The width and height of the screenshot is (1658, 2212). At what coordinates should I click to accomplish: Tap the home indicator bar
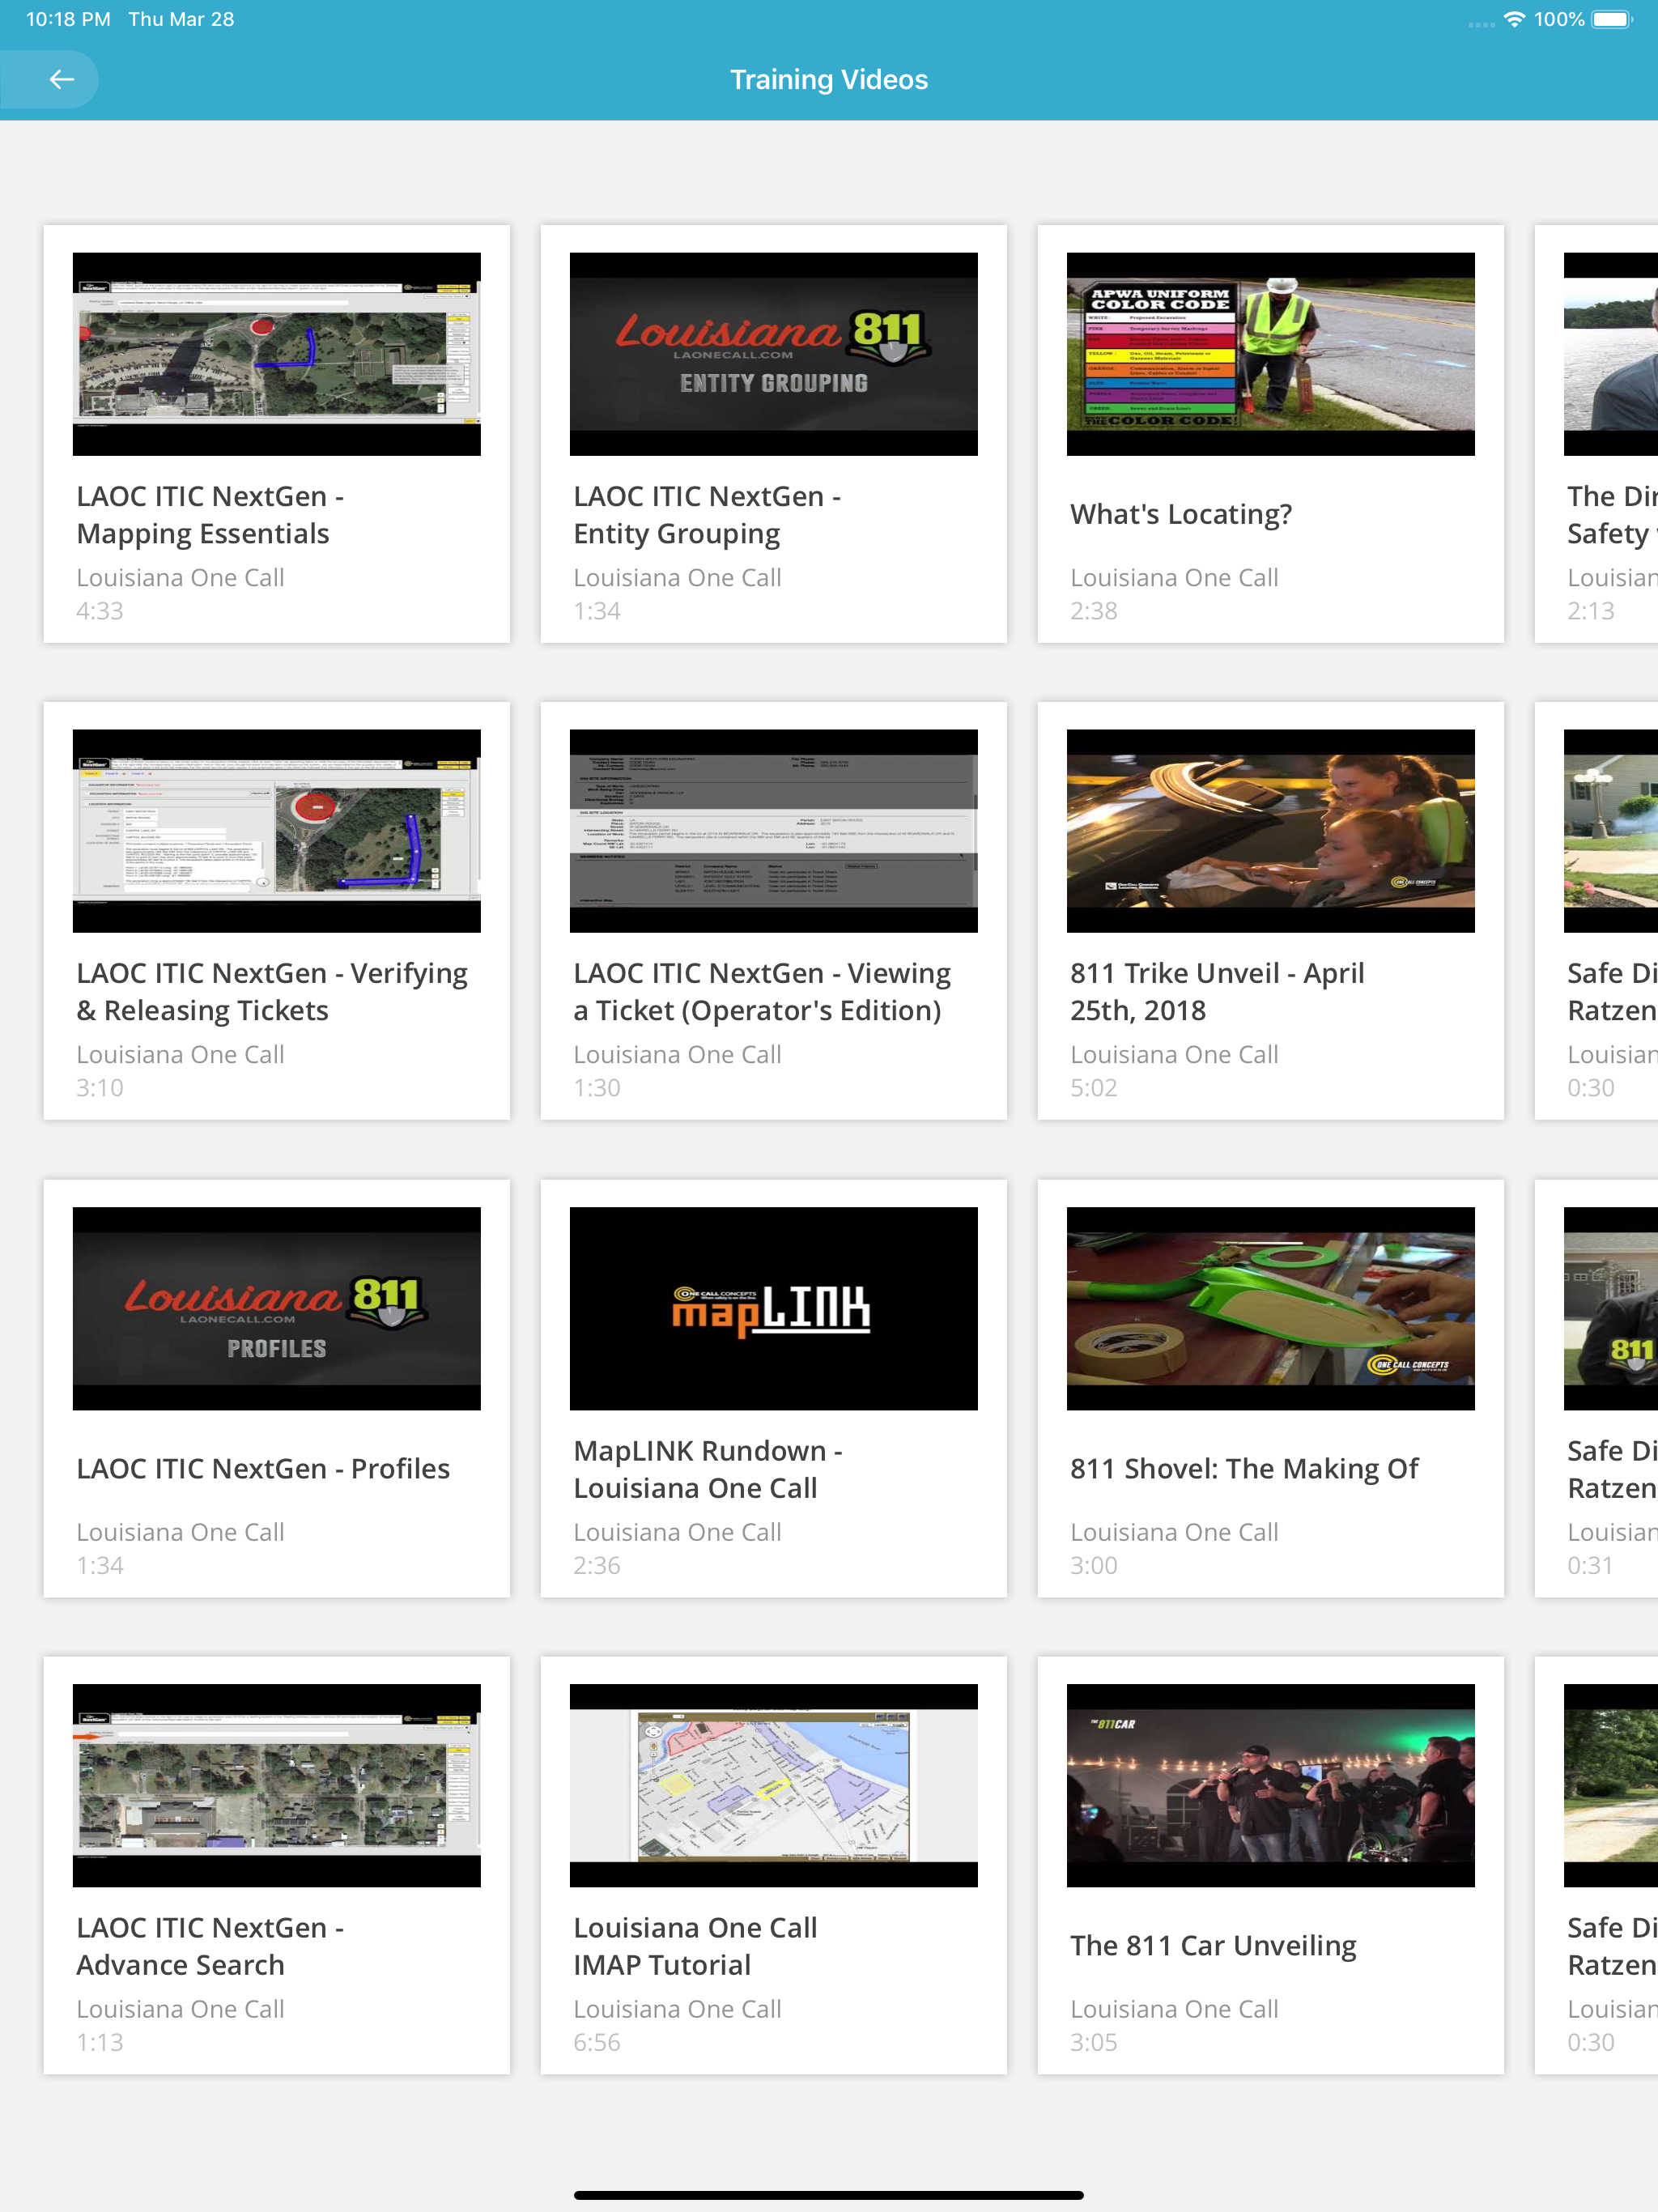pyautogui.click(x=829, y=2195)
